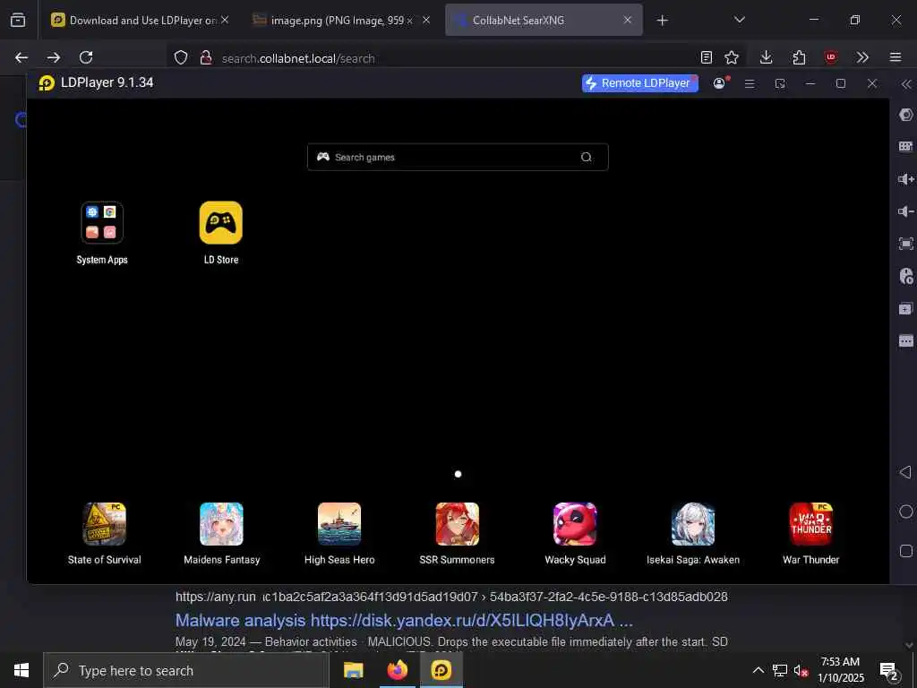Switch to Firefox in taskbar

tap(397, 670)
